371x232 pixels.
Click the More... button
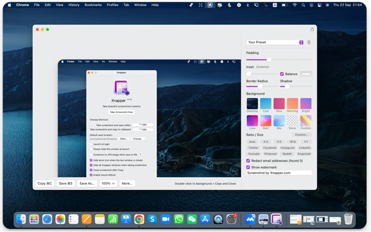click(x=127, y=183)
